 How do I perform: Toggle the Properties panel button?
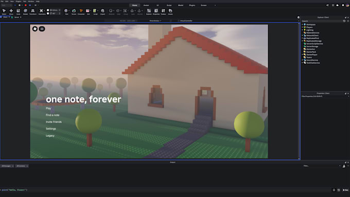[156, 12]
